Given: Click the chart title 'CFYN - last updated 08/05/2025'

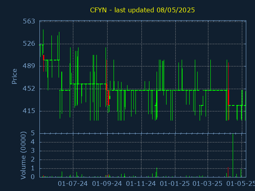Looking at the screenshot, I should coord(142,10).
